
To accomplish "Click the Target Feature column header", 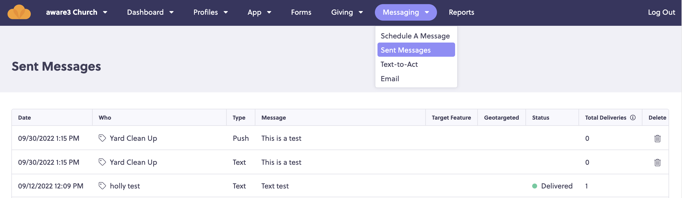I will [x=451, y=118].
